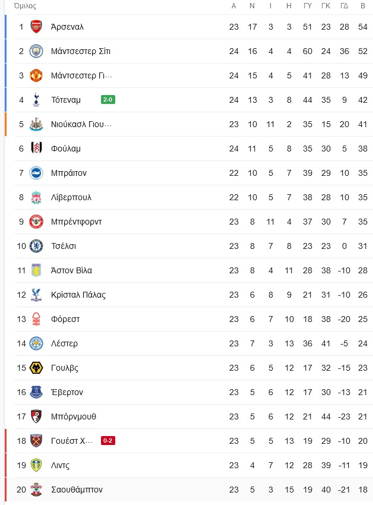Click the Arsenal club crest

point(36,27)
